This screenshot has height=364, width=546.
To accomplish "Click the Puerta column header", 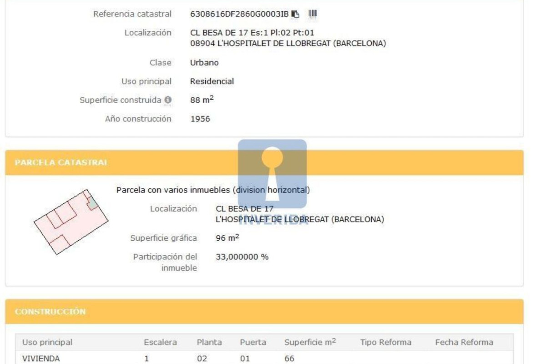I will click(x=253, y=342).
